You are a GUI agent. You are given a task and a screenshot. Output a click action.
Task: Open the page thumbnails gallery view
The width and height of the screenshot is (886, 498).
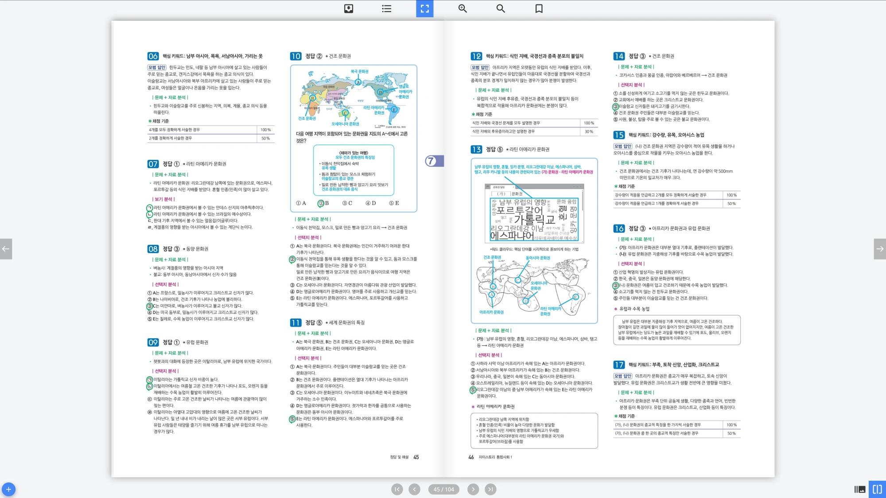click(x=859, y=489)
